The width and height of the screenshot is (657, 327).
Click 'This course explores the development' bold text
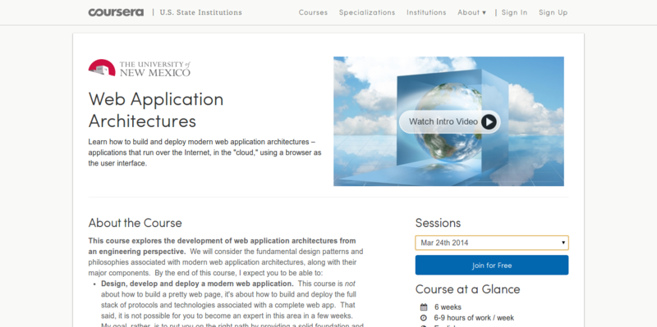pos(222,246)
